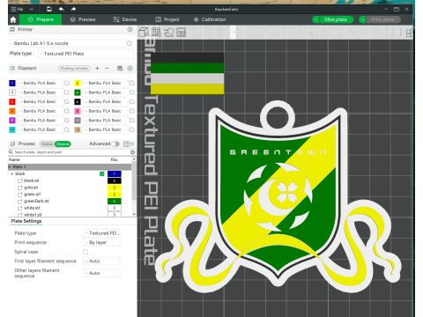Open printer settings gear icon
Screen dimensions: 423x317
click(130, 29)
